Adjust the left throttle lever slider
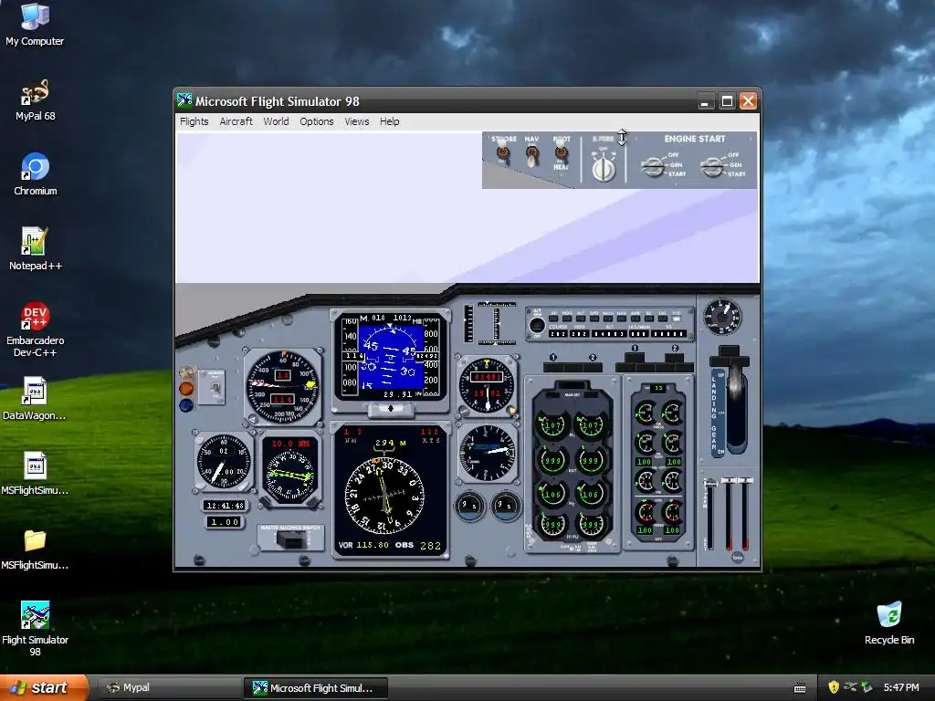Screen dimensions: 935x701 [x=728, y=514]
